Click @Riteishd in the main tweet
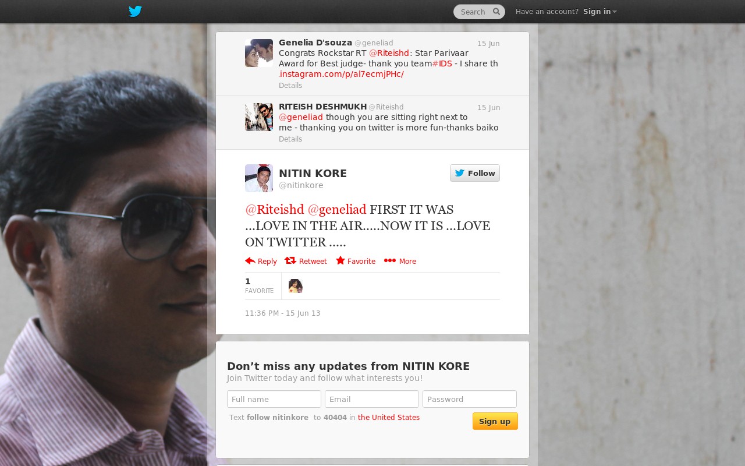 (x=275, y=210)
